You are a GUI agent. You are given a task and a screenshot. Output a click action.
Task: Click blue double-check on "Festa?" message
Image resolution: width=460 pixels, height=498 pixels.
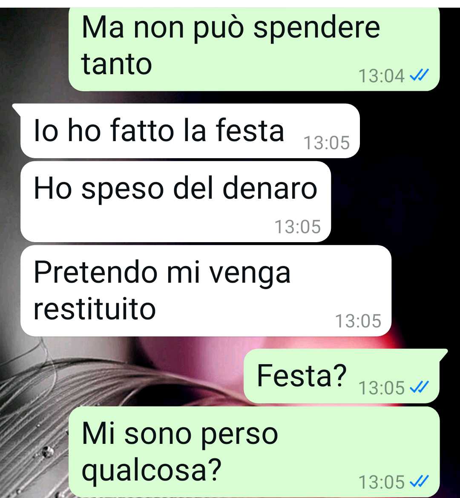(419, 387)
